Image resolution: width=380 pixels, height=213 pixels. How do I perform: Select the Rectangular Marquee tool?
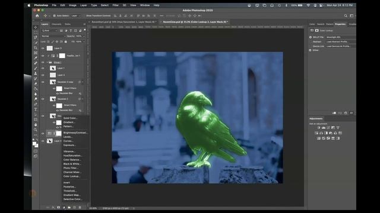pyautogui.click(x=36, y=33)
